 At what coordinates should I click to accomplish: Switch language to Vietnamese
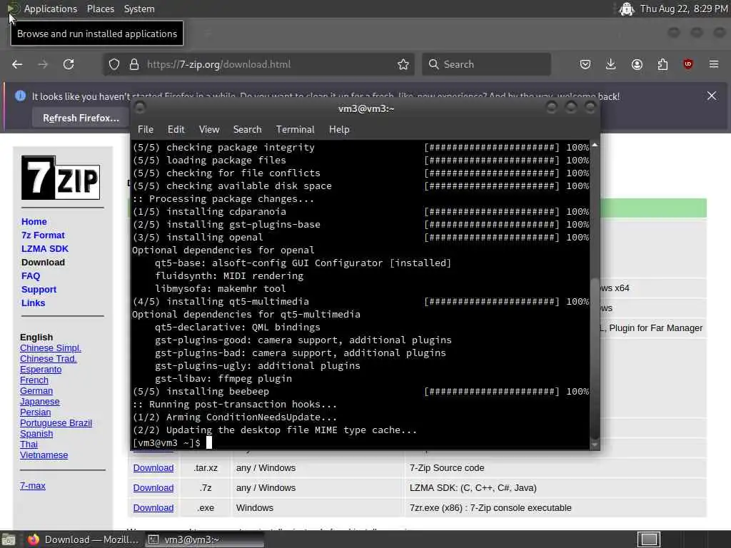44,455
